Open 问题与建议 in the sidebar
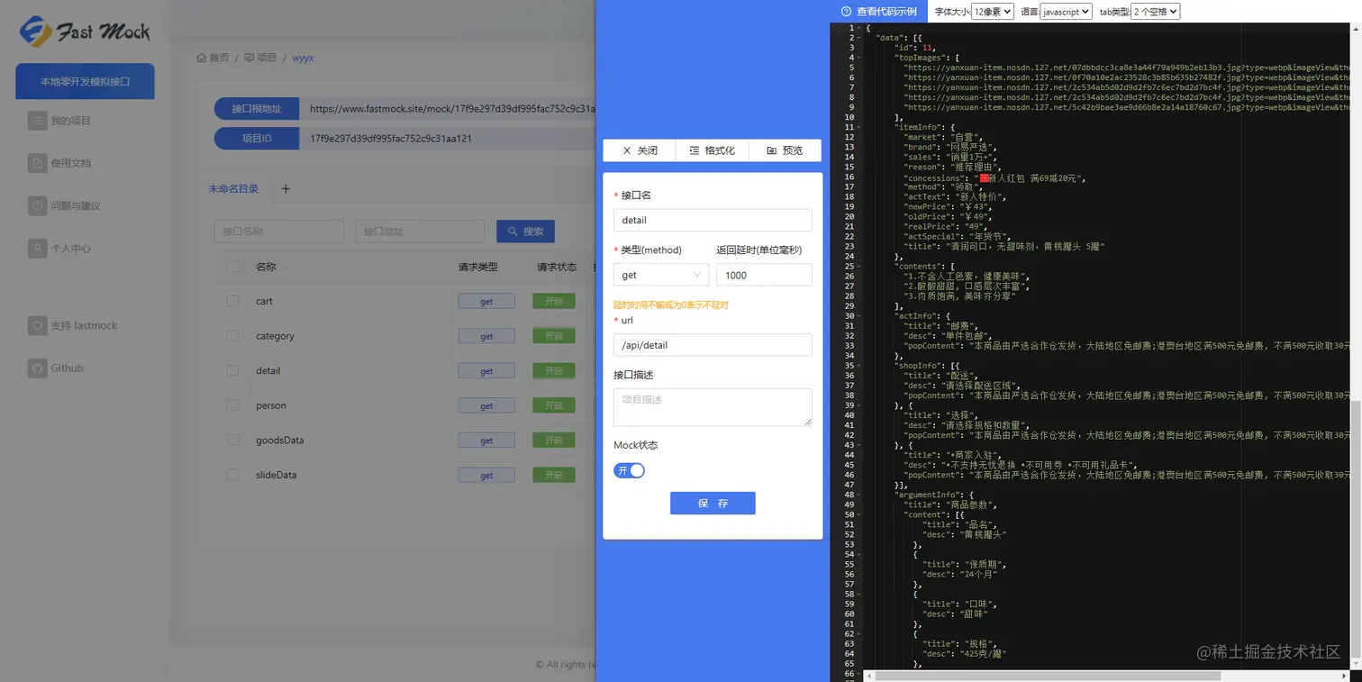1362x682 pixels. click(76, 205)
